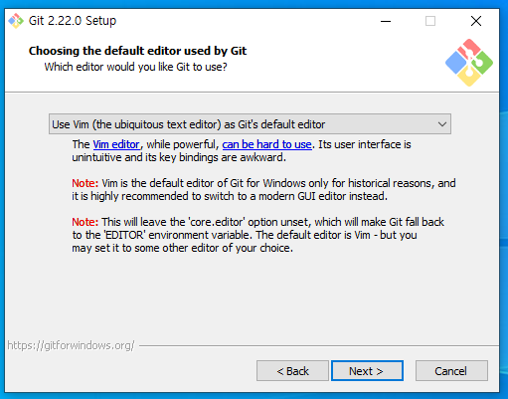Open the 'Vim editor' link

pyautogui.click(x=116, y=144)
